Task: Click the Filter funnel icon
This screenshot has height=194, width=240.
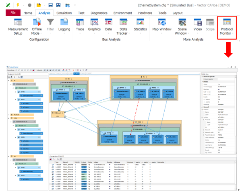Action: pyautogui.click(x=50, y=22)
